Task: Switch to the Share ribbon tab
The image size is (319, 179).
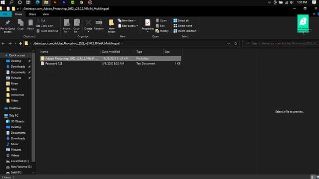Action: pos(32,14)
